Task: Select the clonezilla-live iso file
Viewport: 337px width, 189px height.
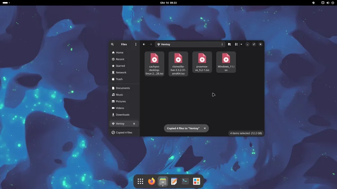Action: click(x=178, y=64)
